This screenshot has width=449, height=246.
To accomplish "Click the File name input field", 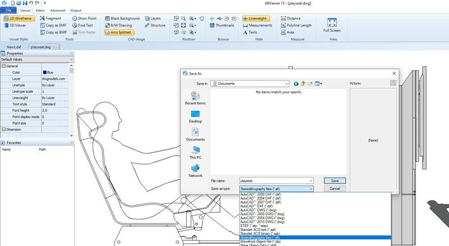I will (275, 181).
